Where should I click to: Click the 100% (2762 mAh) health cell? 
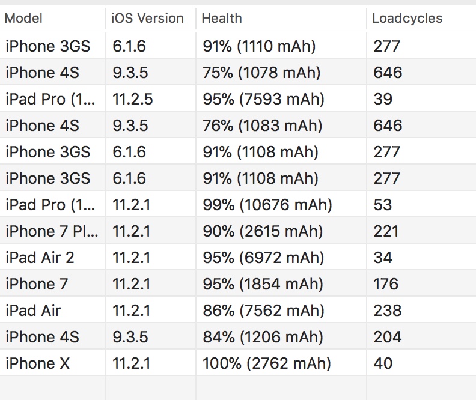281,363
